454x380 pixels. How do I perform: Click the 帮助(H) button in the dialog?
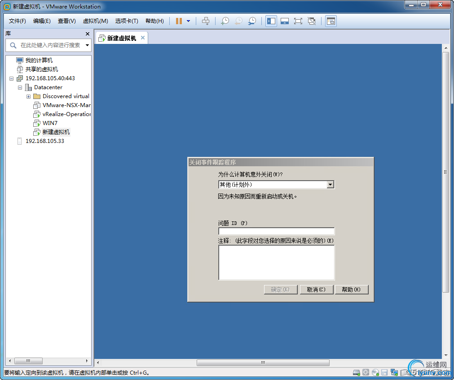click(352, 289)
